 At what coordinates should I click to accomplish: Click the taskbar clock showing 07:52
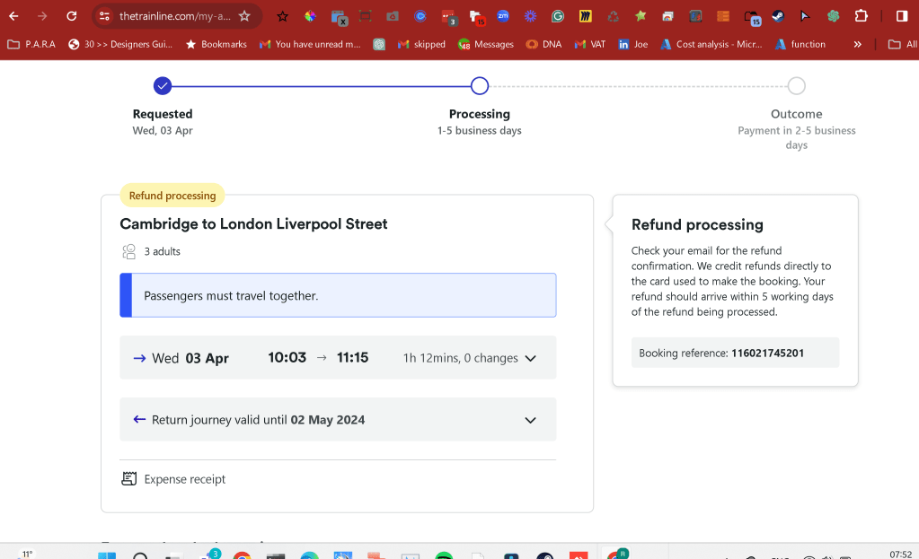pyautogui.click(x=900, y=554)
